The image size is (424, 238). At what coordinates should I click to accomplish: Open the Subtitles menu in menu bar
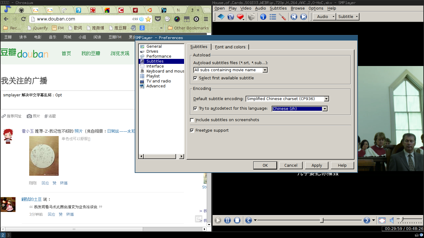click(278, 8)
